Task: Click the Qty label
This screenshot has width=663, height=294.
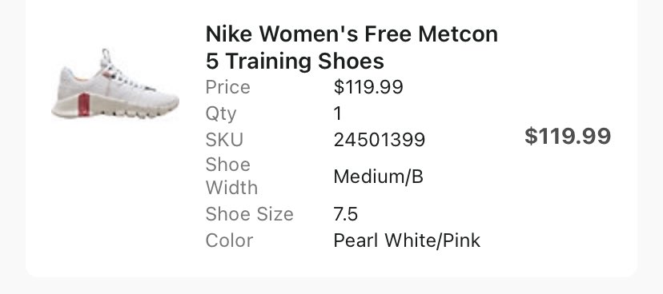Action: (x=221, y=114)
